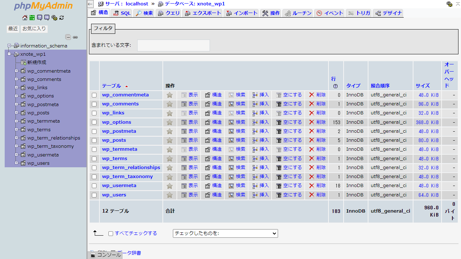461x259 pixels.
Task: Check the wp_comments row checkbox
Action: coord(94,104)
